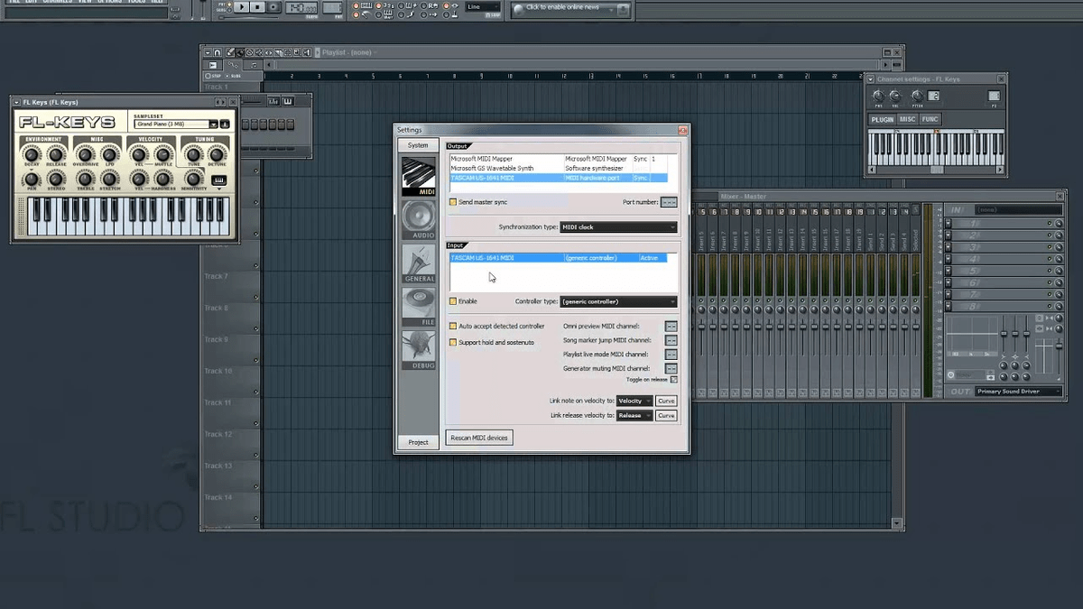Open the FILE settings section
Screen dimensions: 1083x609
pos(418,304)
